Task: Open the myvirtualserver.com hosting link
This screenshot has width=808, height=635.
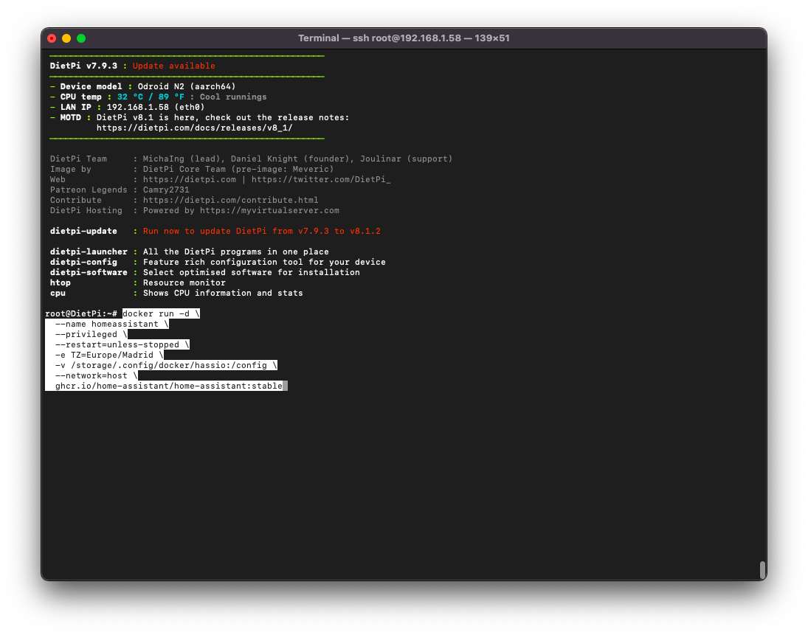Action: coord(269,210)
